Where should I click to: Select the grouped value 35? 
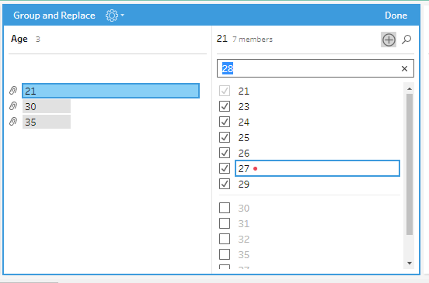click(x=47, y=122)
